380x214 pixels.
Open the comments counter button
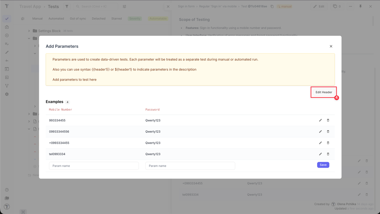click(337, 7)
